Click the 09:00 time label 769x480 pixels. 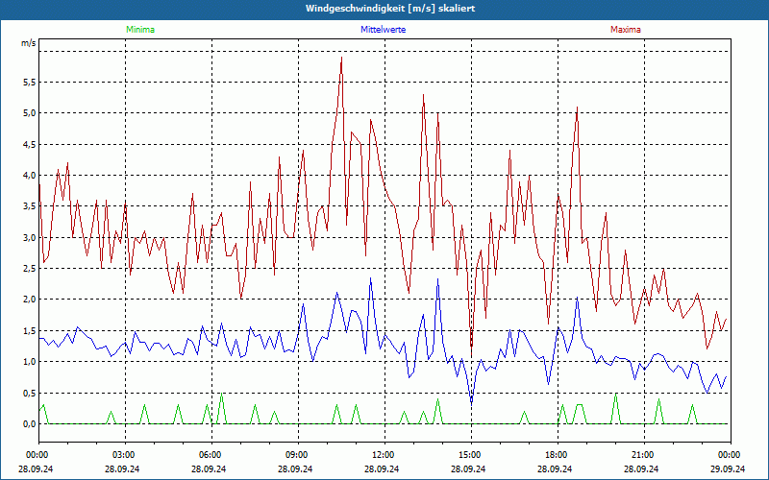pyautogui.click(x=298, y=455)
